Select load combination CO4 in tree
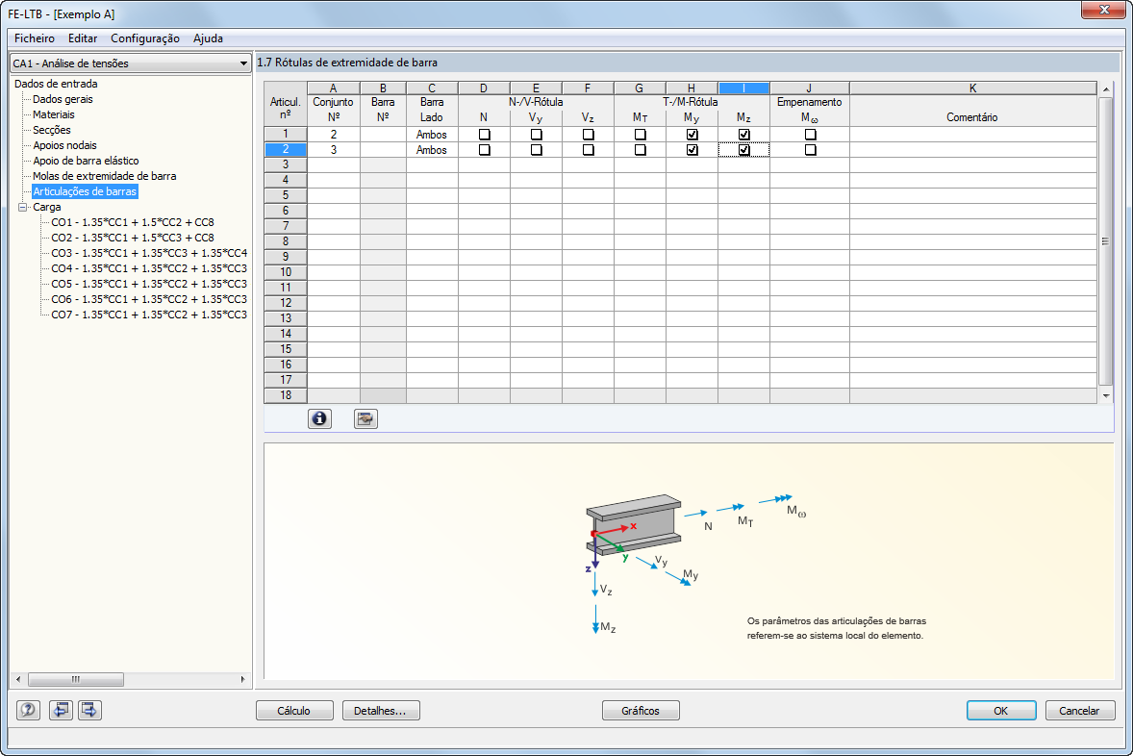 149,268
